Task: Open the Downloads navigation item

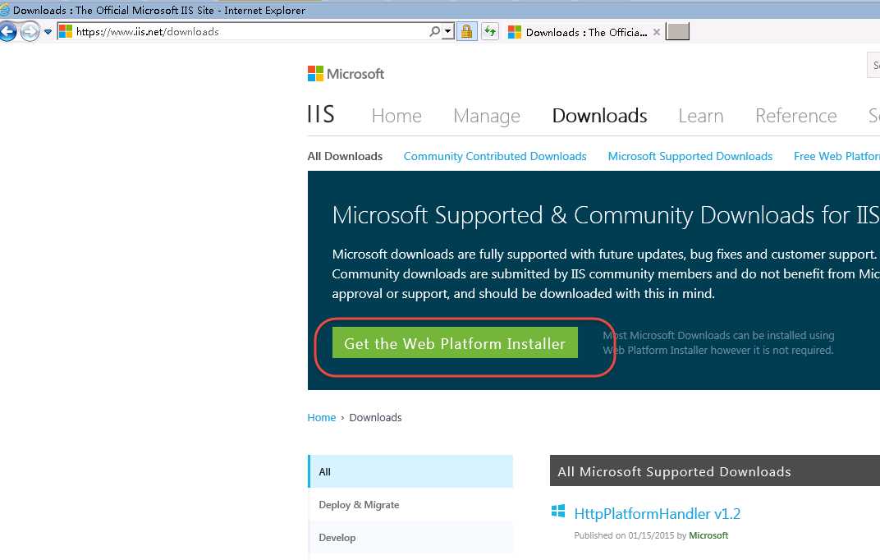Action: [599, 116]
